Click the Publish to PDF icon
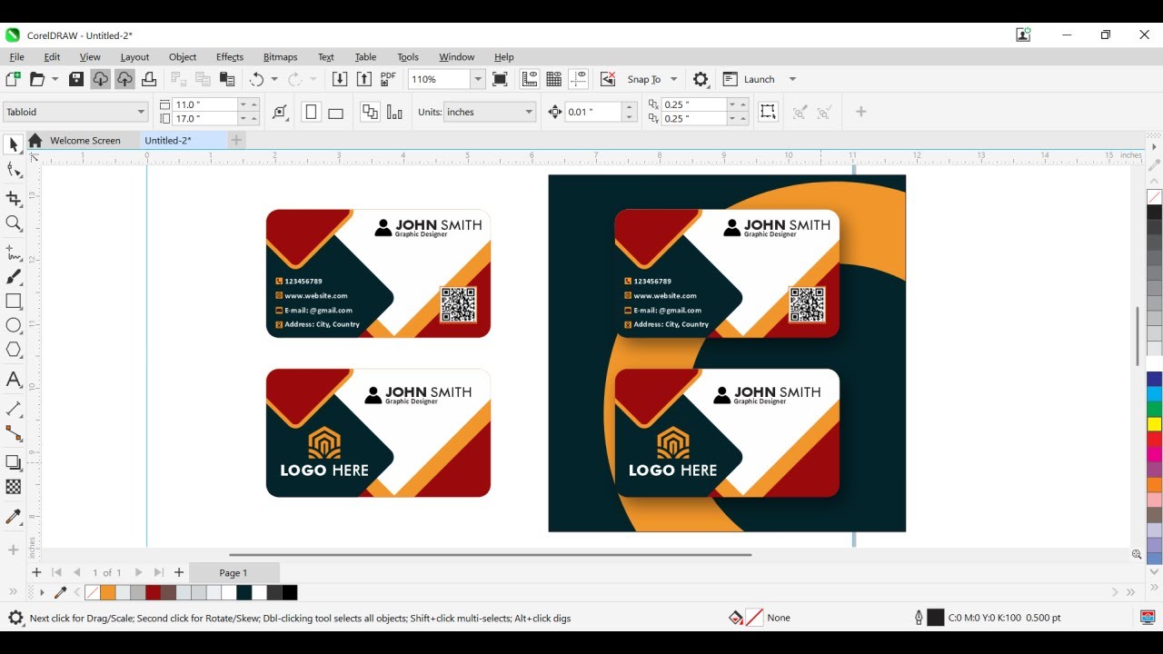1163x654 pixels. tap(388, 79)
